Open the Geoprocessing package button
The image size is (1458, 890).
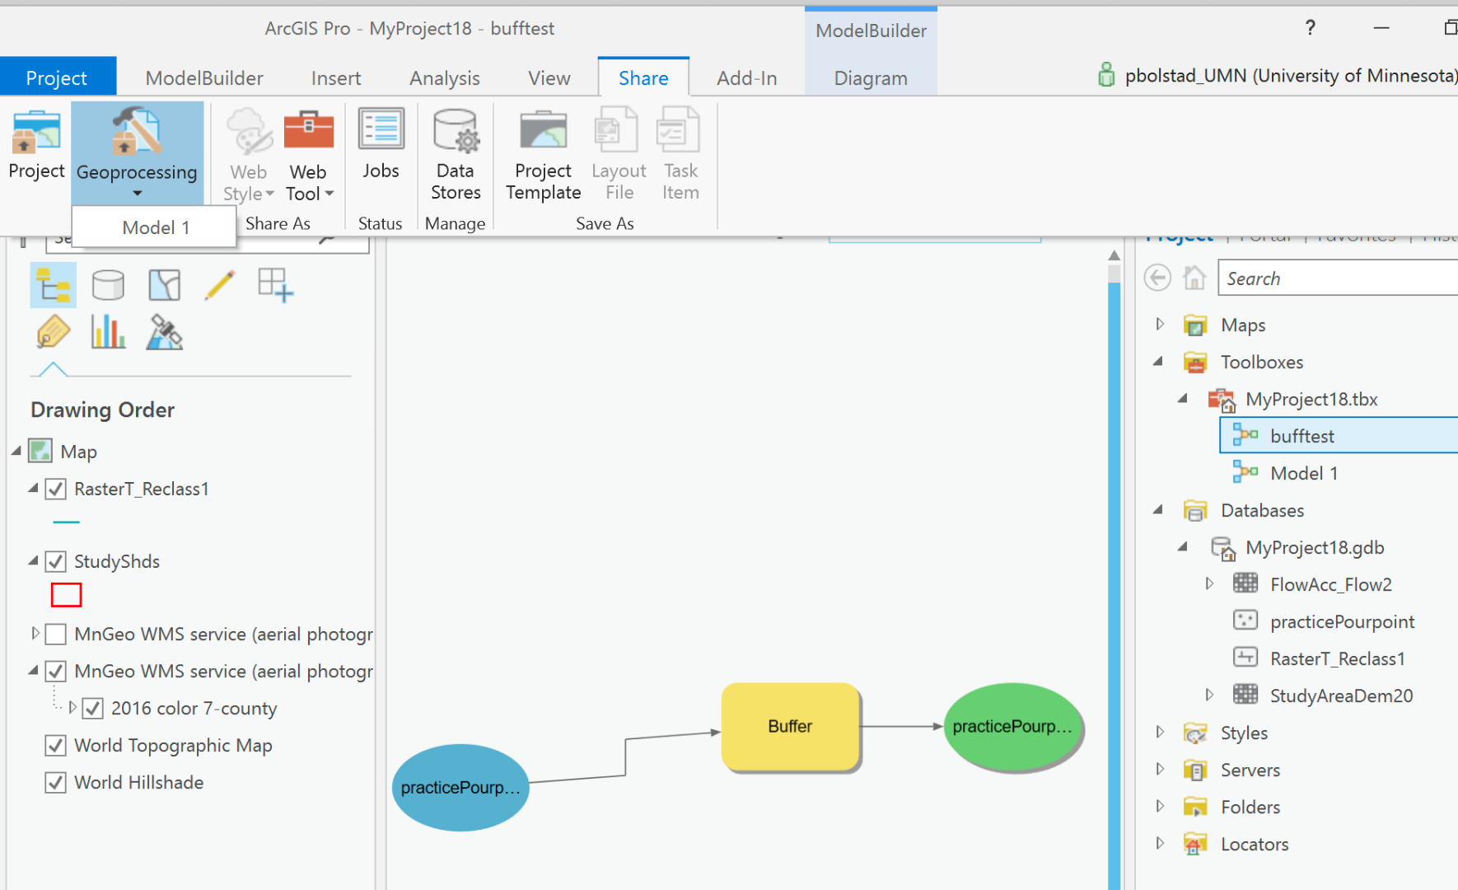pyautogui.click(x=137, y=152)
